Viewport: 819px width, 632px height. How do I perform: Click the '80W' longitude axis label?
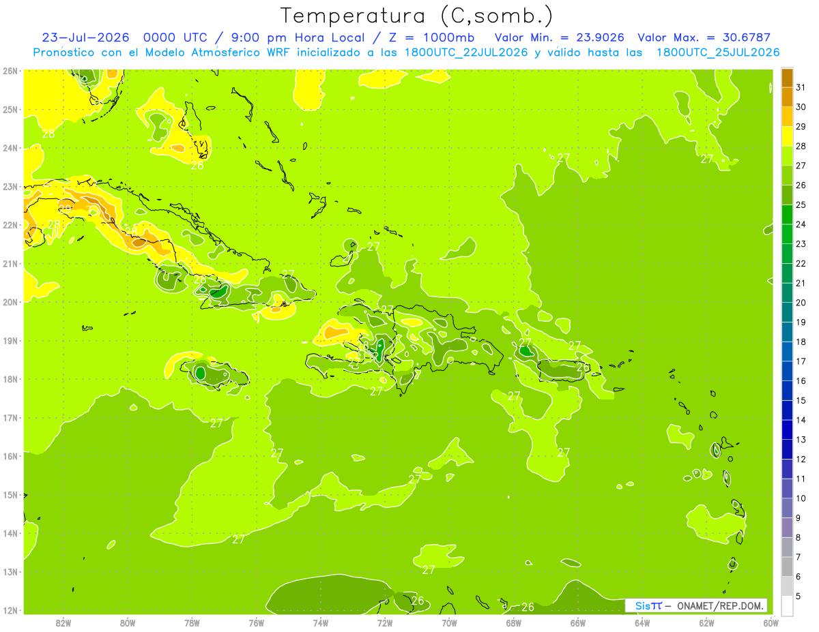click(x=128, y=622)
